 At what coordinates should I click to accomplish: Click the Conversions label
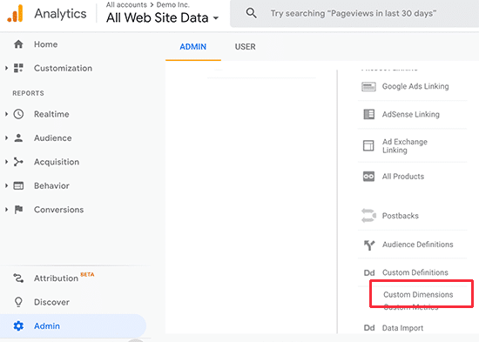(x=58, y=210)
